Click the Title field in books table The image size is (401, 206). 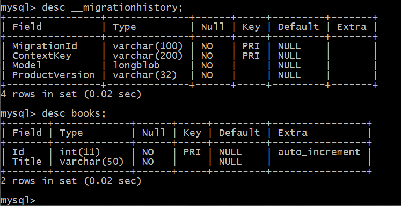(x=27, y=162)
